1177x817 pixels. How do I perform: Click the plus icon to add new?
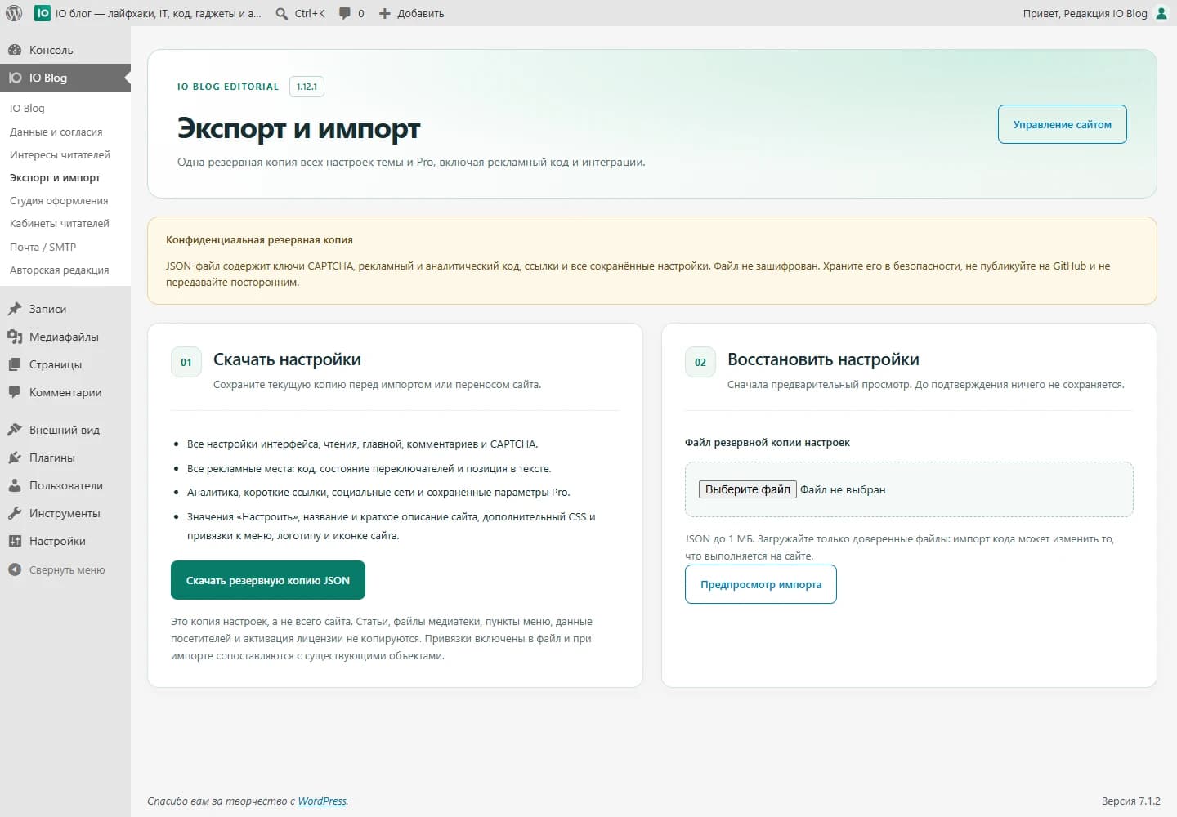(x=385, y=13)
